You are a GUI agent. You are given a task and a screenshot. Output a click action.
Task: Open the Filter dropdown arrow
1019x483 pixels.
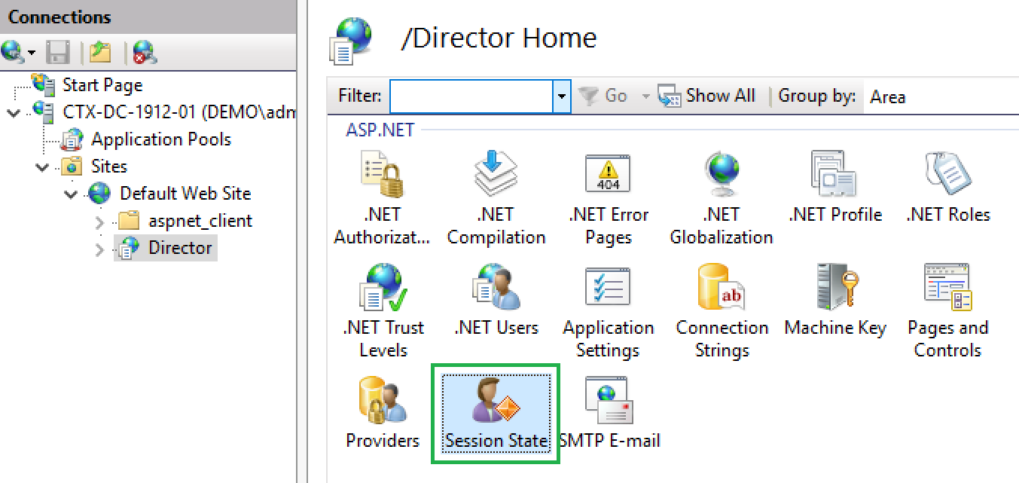[x=561, y=96]
